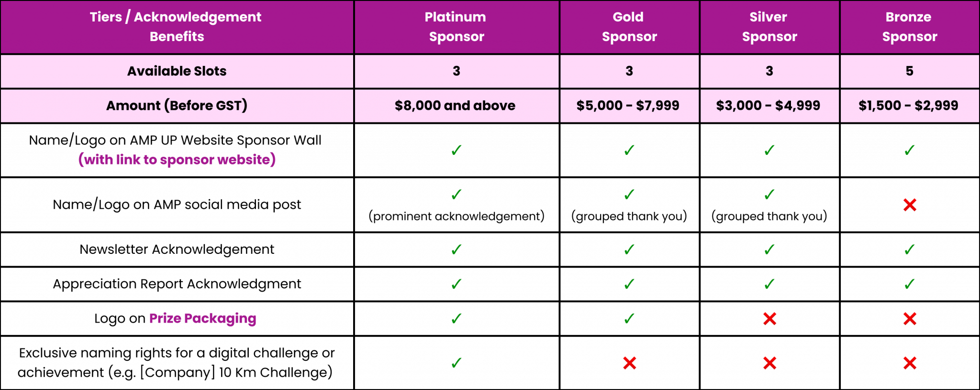Click the $8,000 and above cell
Image resolution: width=980 pixels, height=390 pixels.
455,106
